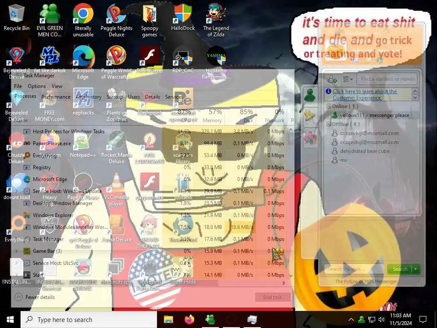Select the VLC media player desktop icon
Viewport: 437px width, 328px height.
pyautogui.click(x=116, y=190)
